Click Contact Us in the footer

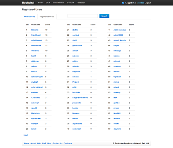(x=57, y=143)
